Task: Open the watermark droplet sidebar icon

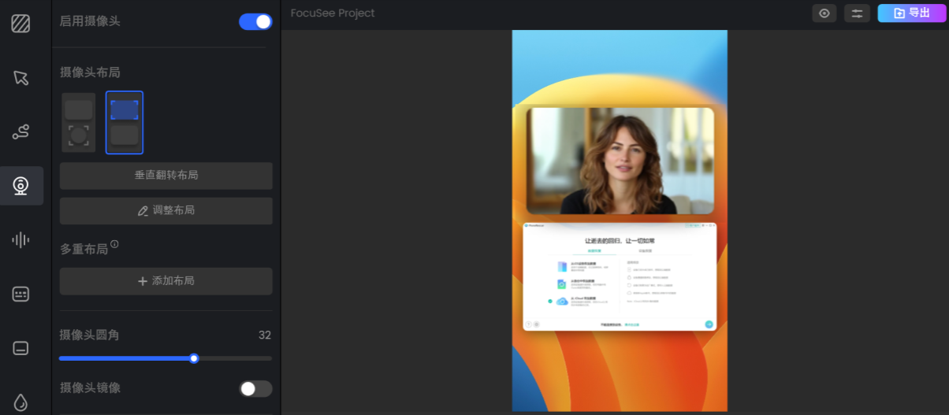Action: (x=21, y=402)
